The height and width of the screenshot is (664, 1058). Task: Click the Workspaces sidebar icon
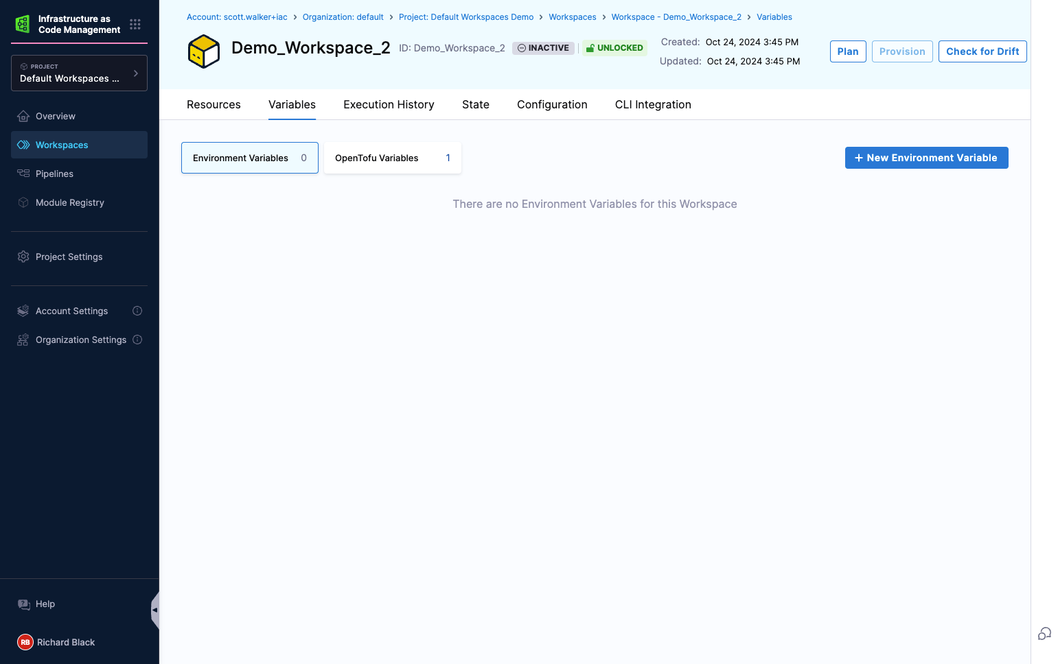click(23, 145)
